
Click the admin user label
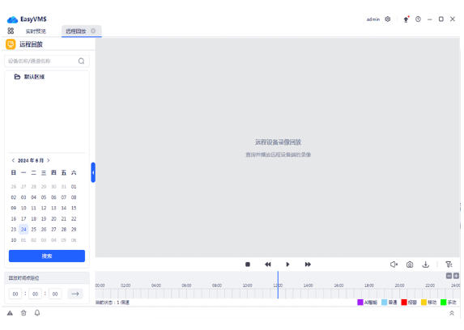372,19
